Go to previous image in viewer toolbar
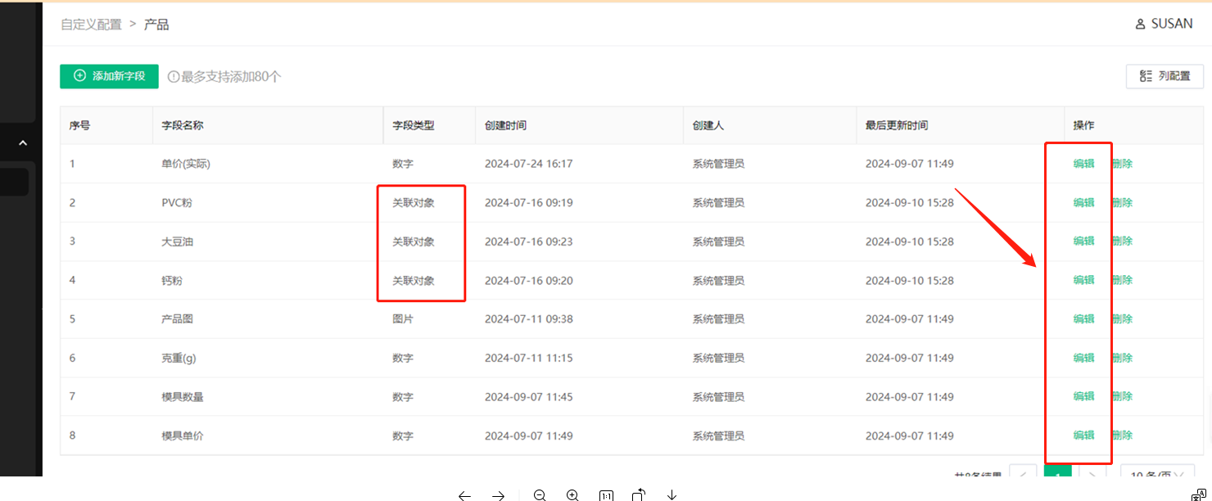The height and width of the screenshot is (501, 1212). [464, 495]
